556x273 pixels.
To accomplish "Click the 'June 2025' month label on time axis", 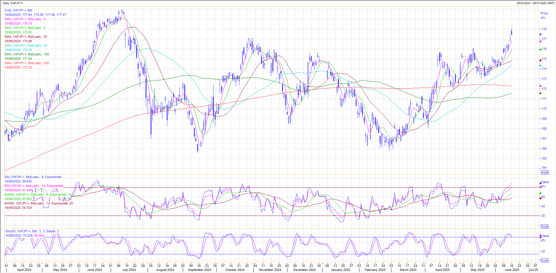I will pos(512,270).
